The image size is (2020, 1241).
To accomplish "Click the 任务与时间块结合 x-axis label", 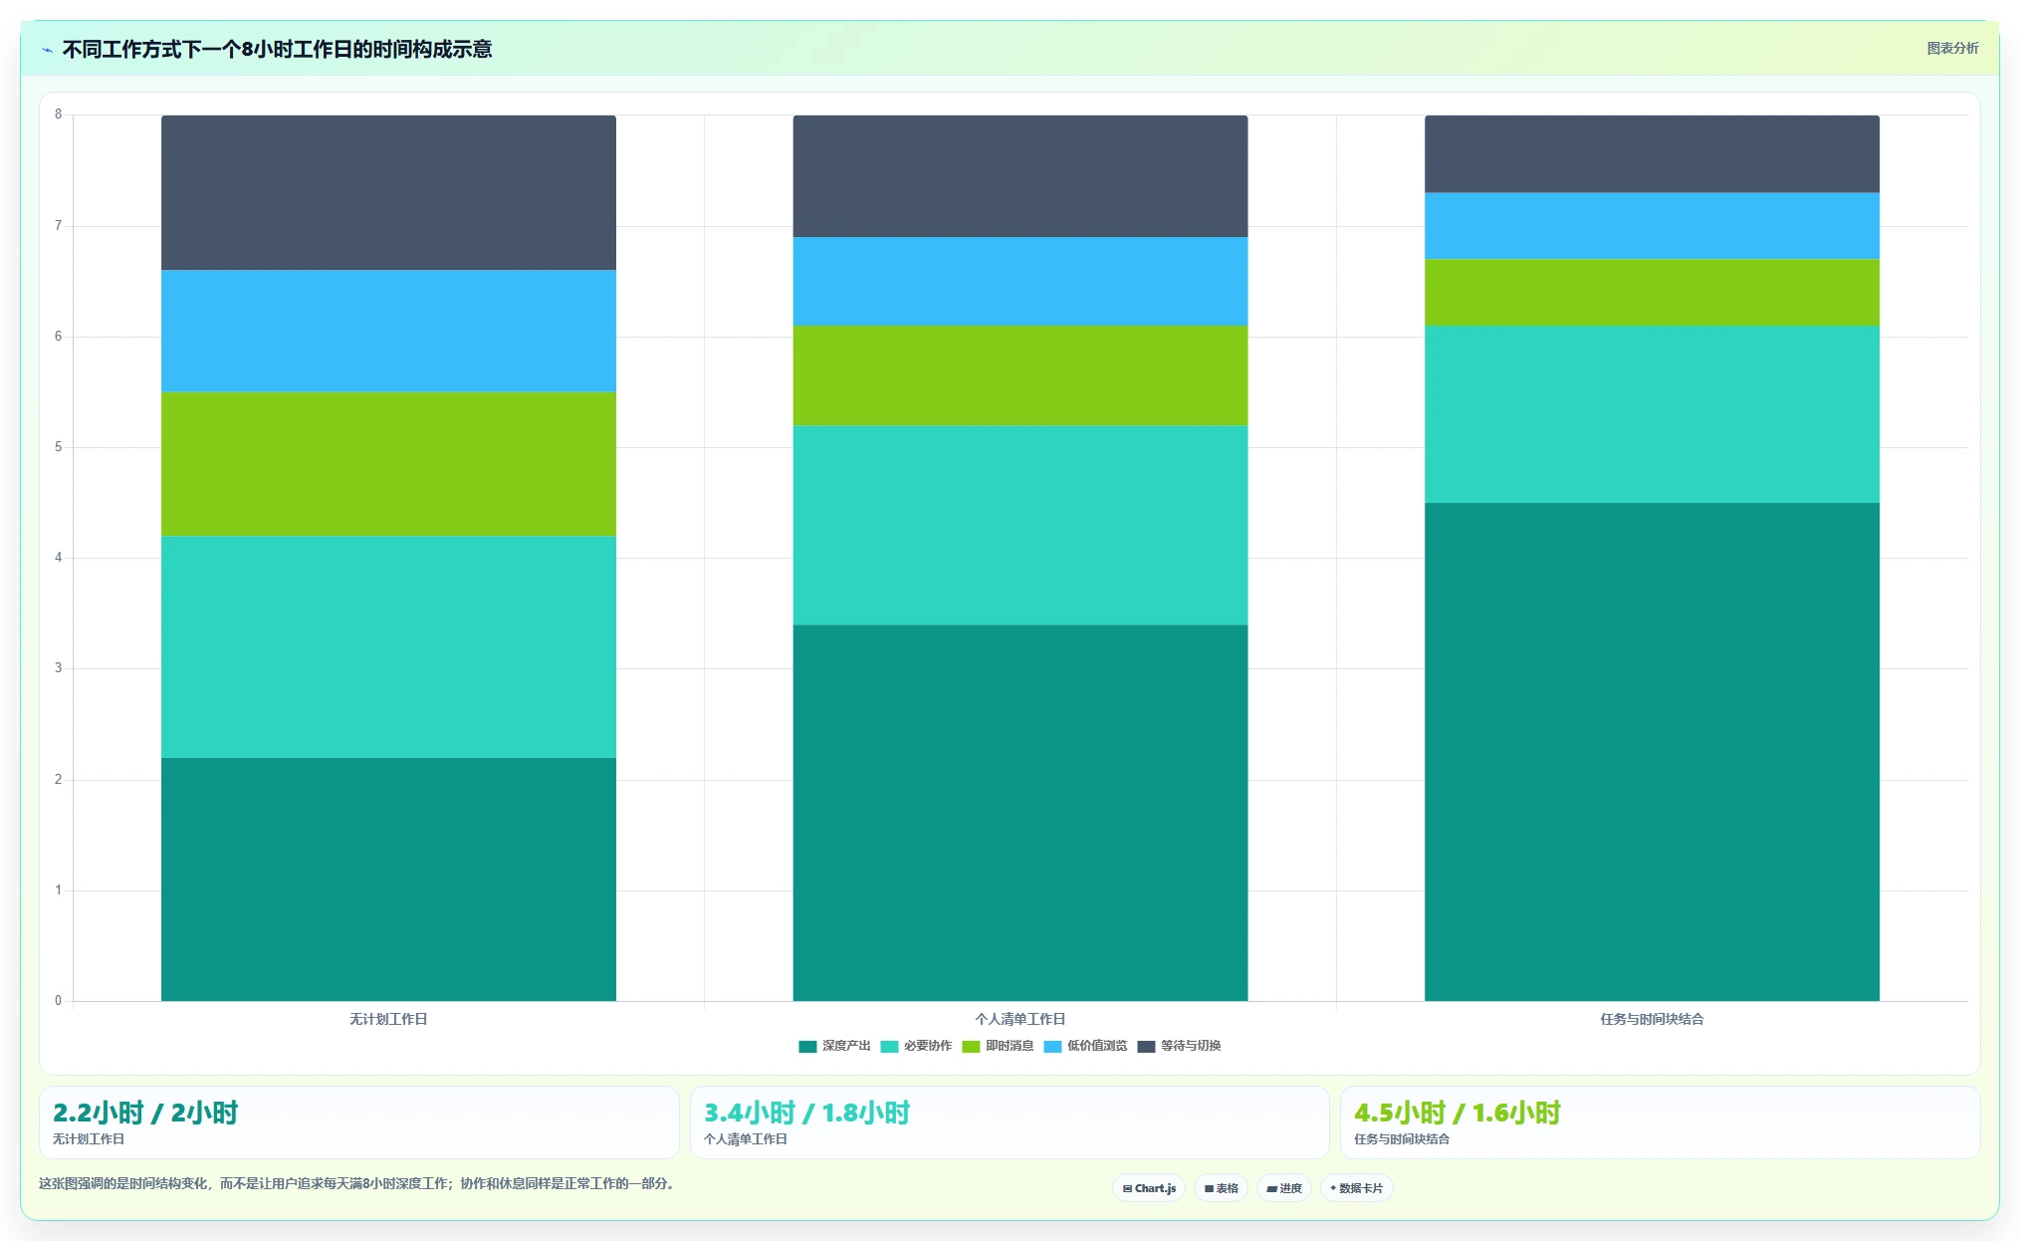I will 1652,1019.
